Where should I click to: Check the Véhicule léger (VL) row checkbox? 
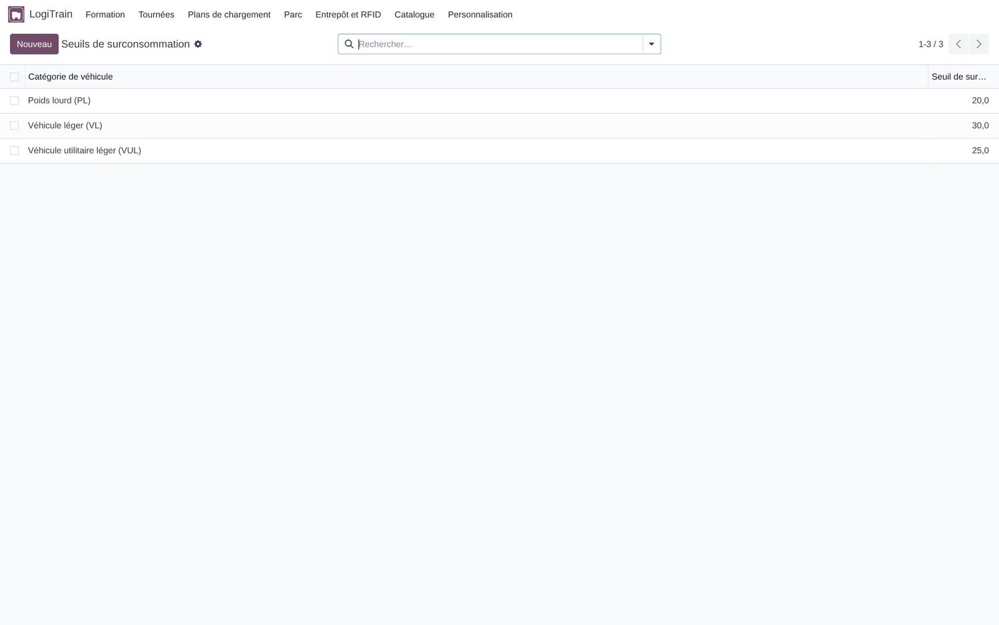tap(14, 125)
